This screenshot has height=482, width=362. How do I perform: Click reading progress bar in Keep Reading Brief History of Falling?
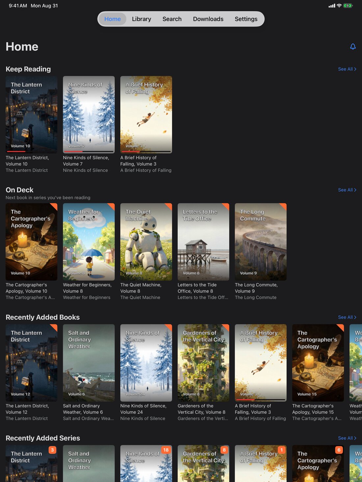(x=146, y=151)
